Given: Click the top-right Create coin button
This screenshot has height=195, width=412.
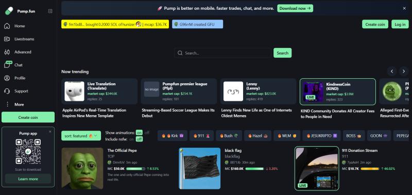Looking at the screenshot, I should click(x=375, y=24).
